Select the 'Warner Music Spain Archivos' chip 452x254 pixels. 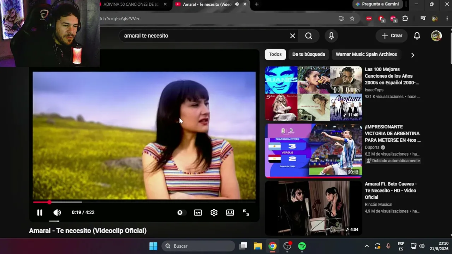pos(366,54)
